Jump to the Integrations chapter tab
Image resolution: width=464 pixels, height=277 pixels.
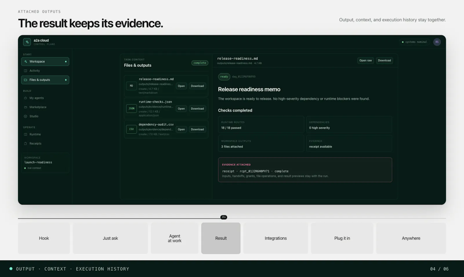[x=275, y=238]
